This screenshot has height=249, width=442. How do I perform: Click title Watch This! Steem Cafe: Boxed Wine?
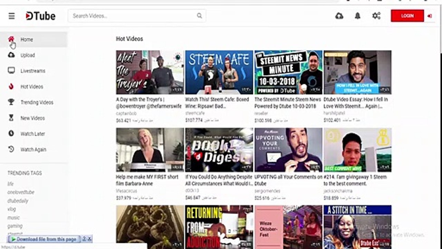217,103
